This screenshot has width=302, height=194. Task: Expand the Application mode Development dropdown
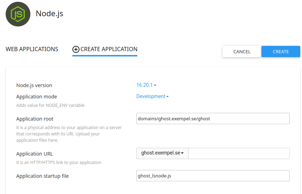(x=152, y=96)
